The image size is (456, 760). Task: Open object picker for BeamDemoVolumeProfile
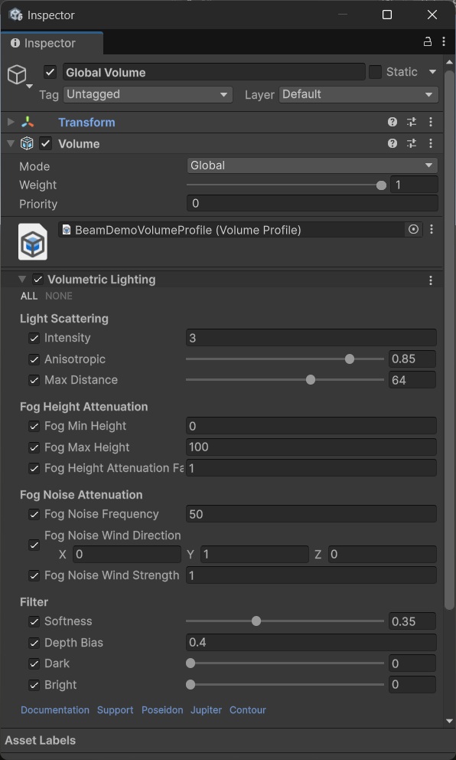[412, 229]
